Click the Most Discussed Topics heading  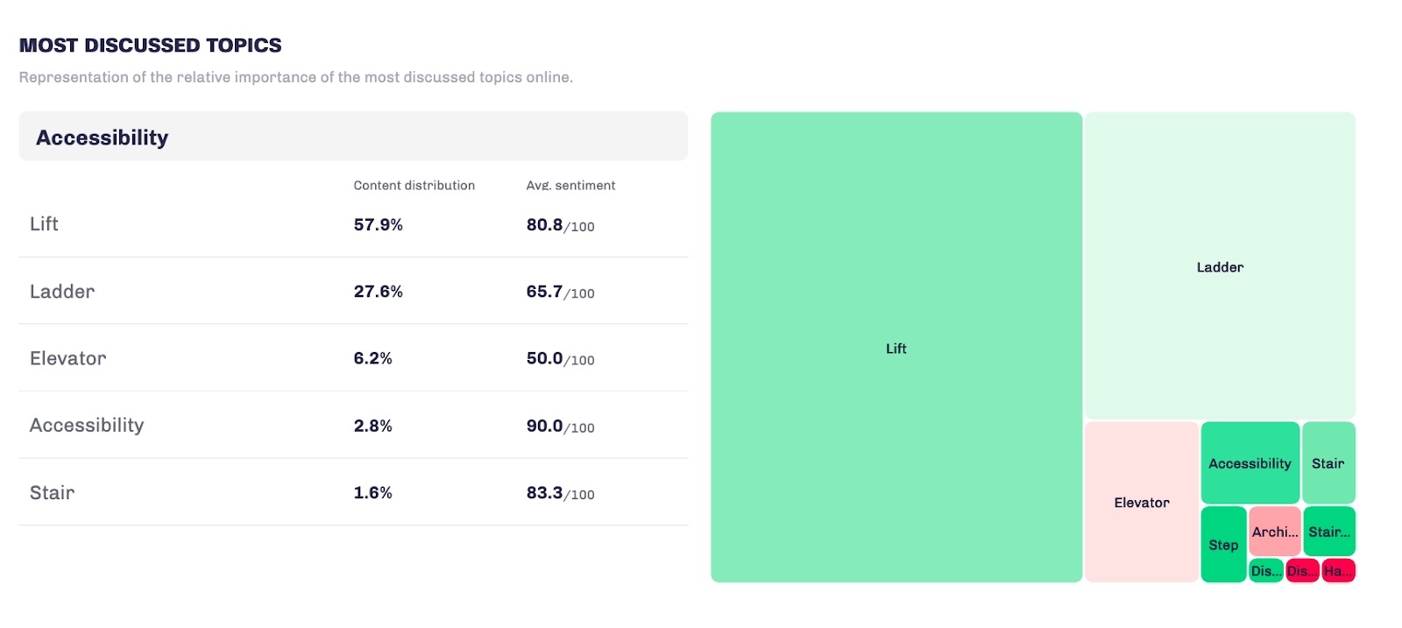point(151,46)
